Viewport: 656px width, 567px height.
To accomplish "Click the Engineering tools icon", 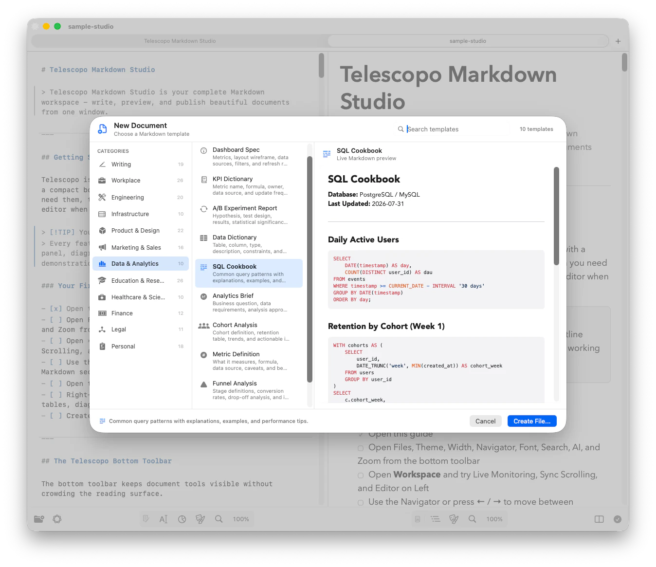I will [102, 198].
